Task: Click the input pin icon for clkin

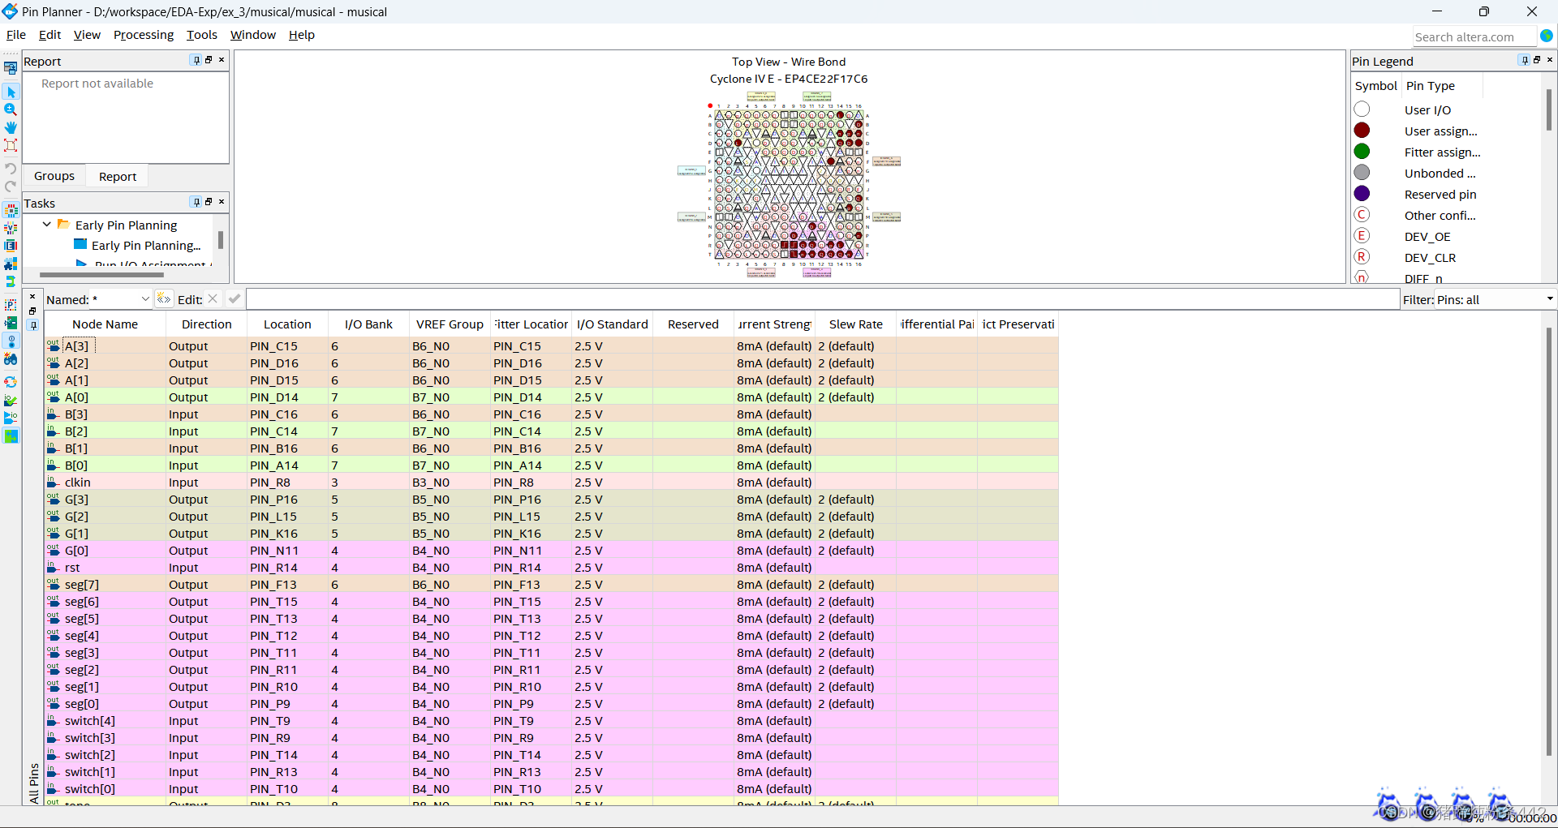Action: pyautogui.click(x=54, y=482)
